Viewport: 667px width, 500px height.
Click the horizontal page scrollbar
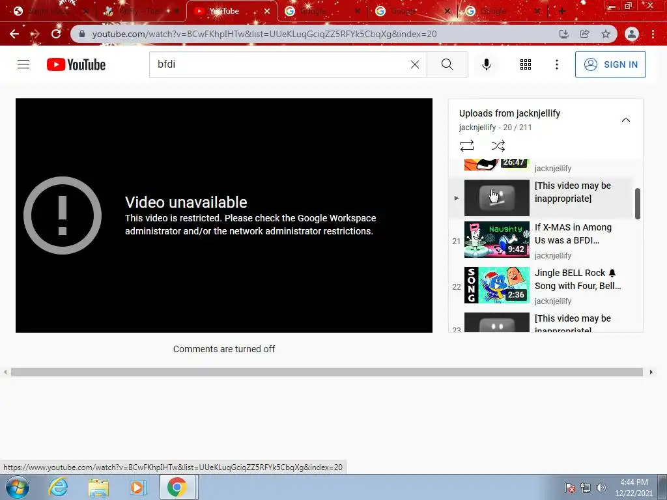click(327, 372)
